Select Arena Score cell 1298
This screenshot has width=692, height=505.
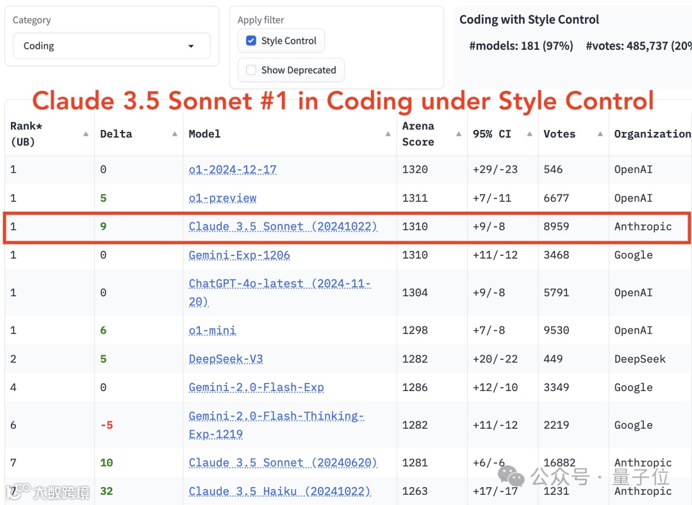point(415,330)
